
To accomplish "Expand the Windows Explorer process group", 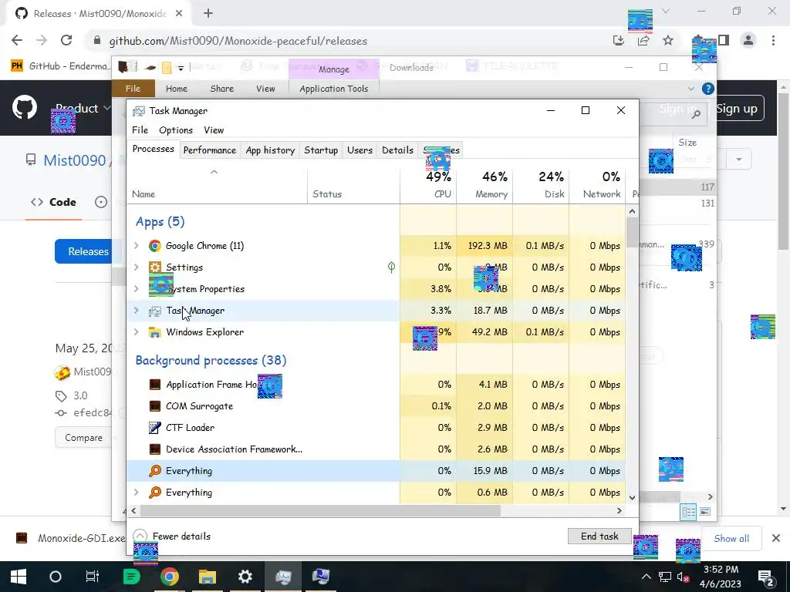I will (x=136, y=332).
